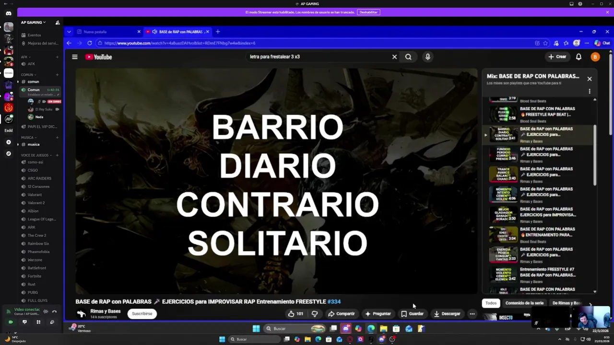Collapse the VOICE DE JUEGOS category
The height and width of the screenshot is (345, 614).
coord(35,155)
